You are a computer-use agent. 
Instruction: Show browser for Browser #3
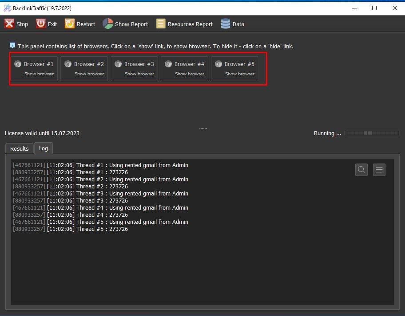pyautogui.click(x=139, y=74)
